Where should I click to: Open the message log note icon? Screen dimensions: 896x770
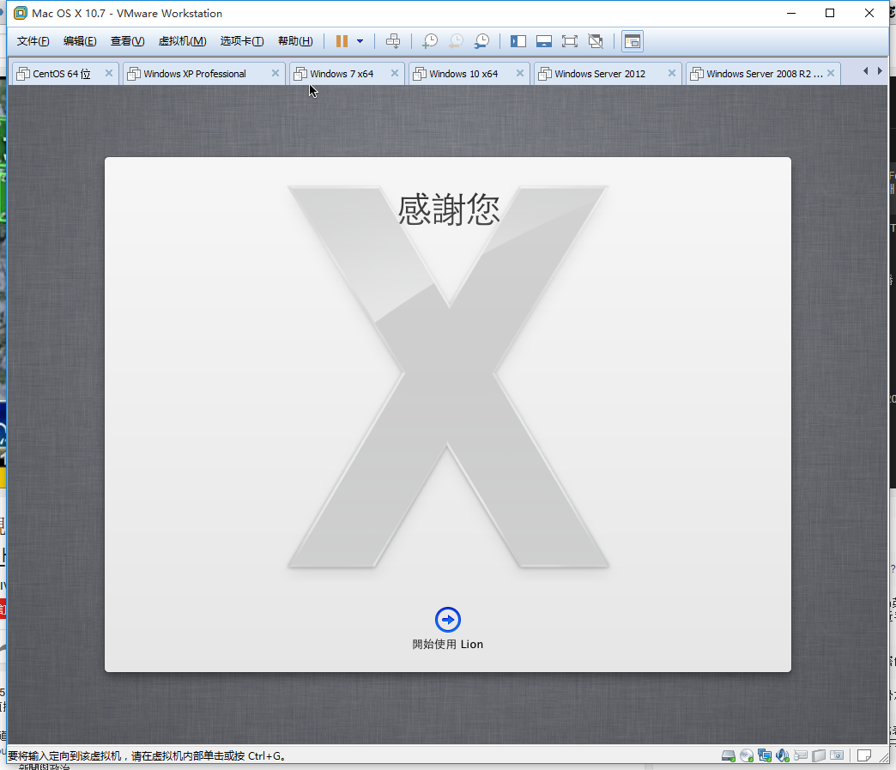coord(864,755)
